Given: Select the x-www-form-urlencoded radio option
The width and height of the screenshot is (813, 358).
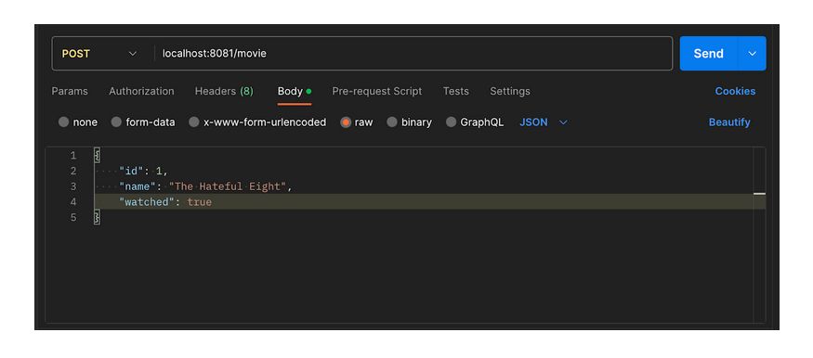Looking at the screenshot, I should tap(257, 122).
